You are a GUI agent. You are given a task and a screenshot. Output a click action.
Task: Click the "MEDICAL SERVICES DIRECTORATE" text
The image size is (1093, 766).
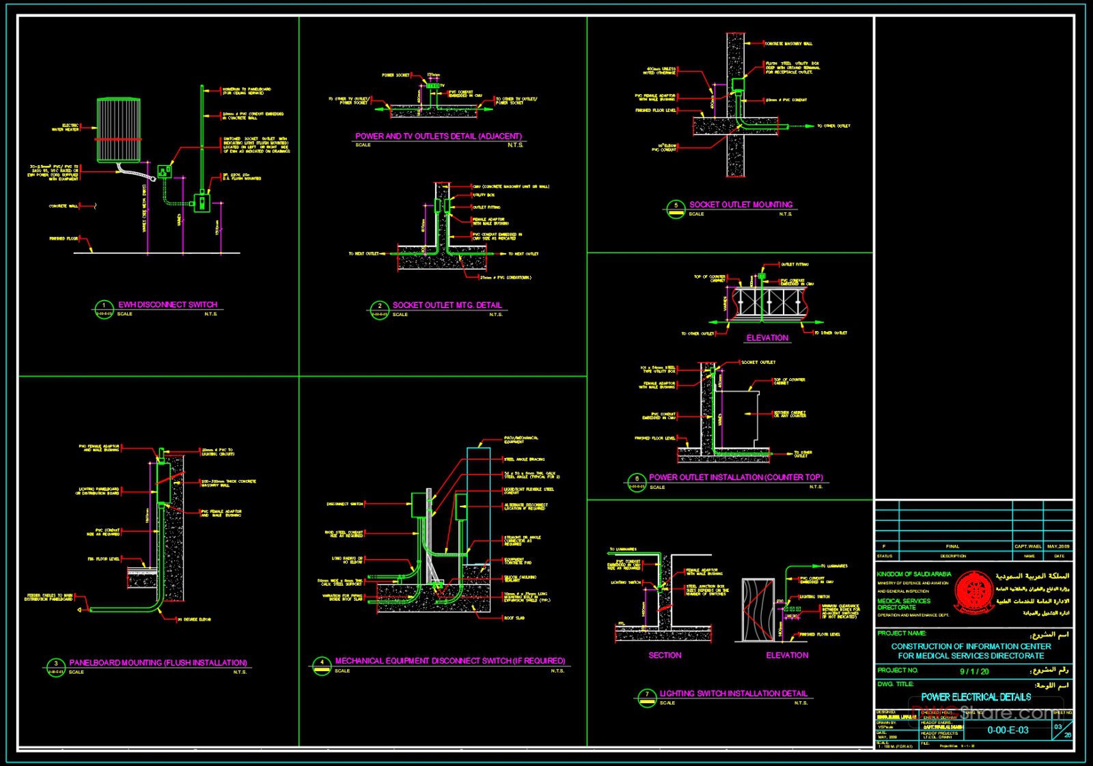click(904, 604)
